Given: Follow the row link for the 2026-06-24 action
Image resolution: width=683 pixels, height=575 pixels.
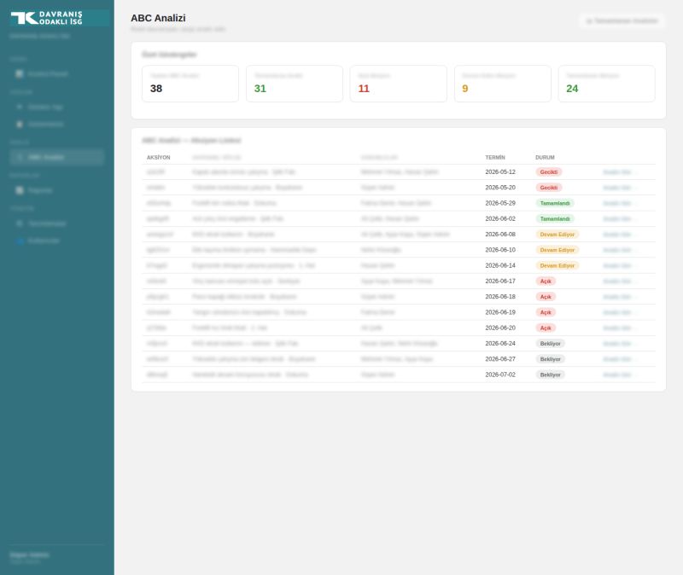Looking at the screenshot, I should coord(619,344).
